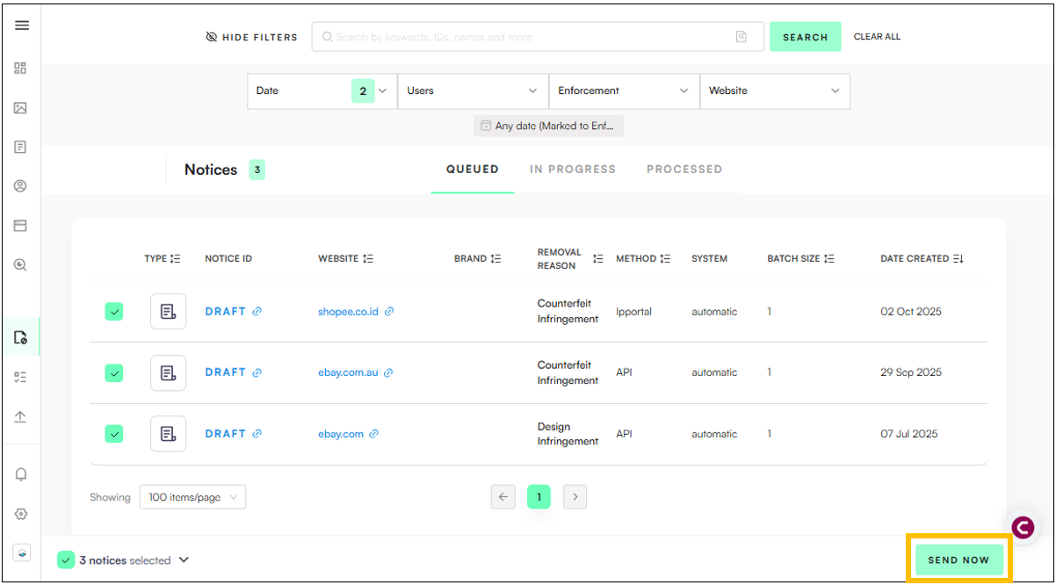Switch to the QUEUED tab
The height and width of the screenshot is (585, 1056).
pyautogui.click(x=473, y=170)
